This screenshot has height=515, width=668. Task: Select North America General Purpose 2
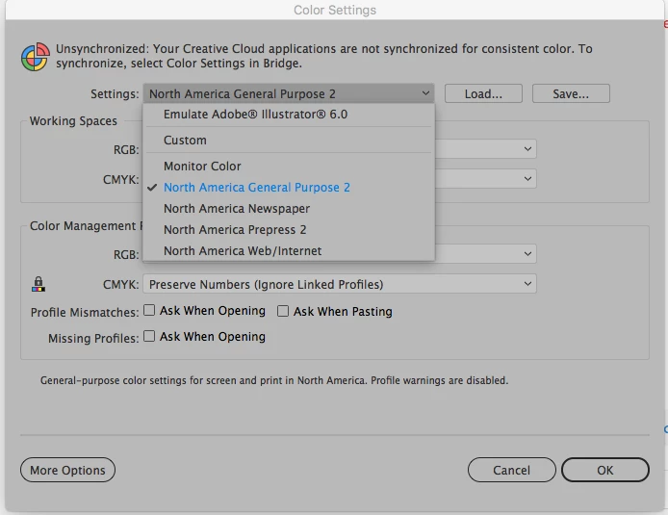[x=289, y=188]
